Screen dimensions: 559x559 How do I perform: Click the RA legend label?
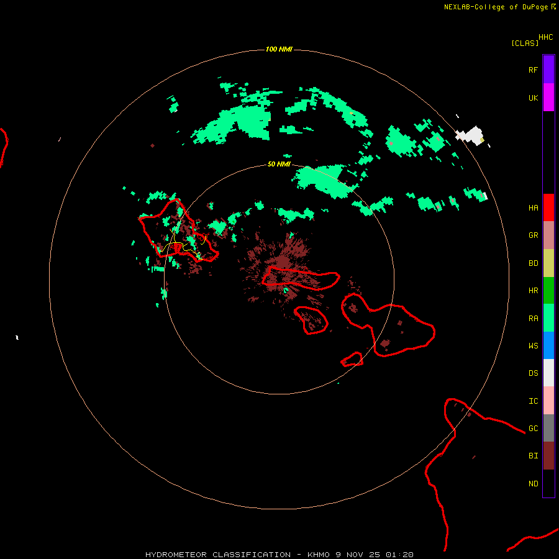pos(533,319)
